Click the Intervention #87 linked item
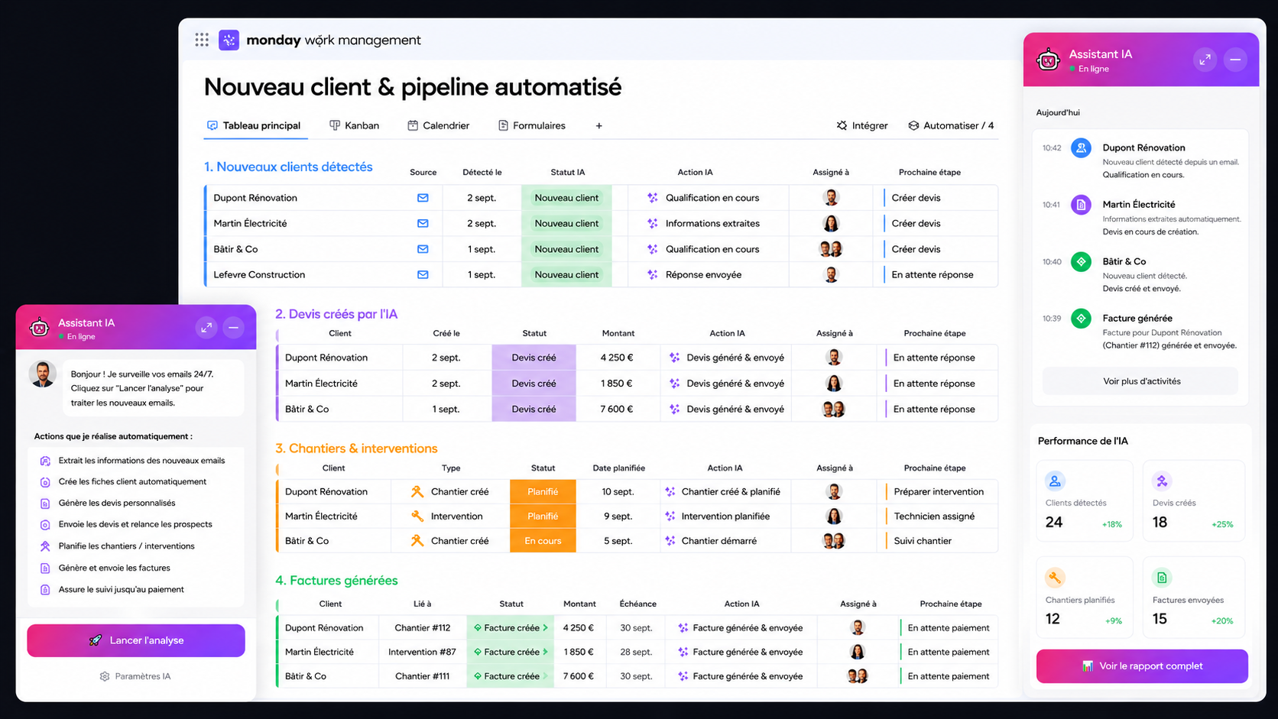The image size is (1278, 719). point(422,653)
